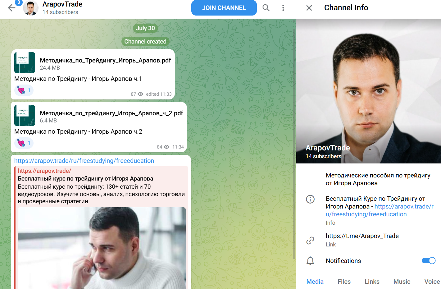Open the freeeducation link in the message
The width and height of the screenshot is (441, 289).
point(84,161)
